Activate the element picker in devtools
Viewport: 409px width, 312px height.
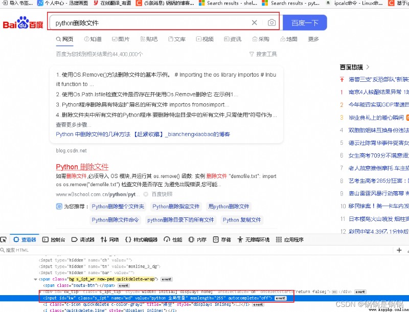[4, 239]
